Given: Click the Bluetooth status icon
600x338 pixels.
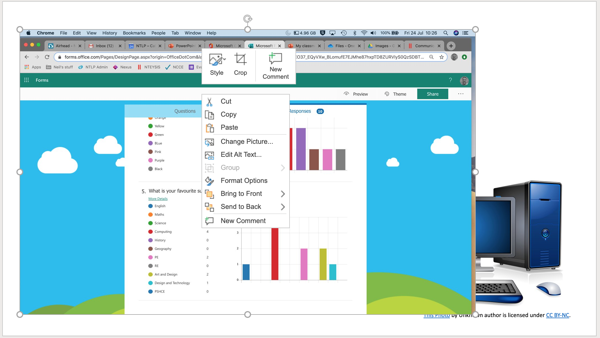Looking at the screenshot, I should [355, 33].
